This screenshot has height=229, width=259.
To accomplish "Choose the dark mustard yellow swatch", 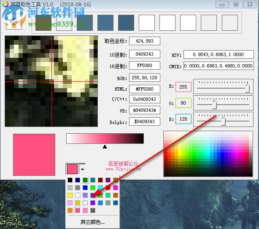I will click(78, 203).
